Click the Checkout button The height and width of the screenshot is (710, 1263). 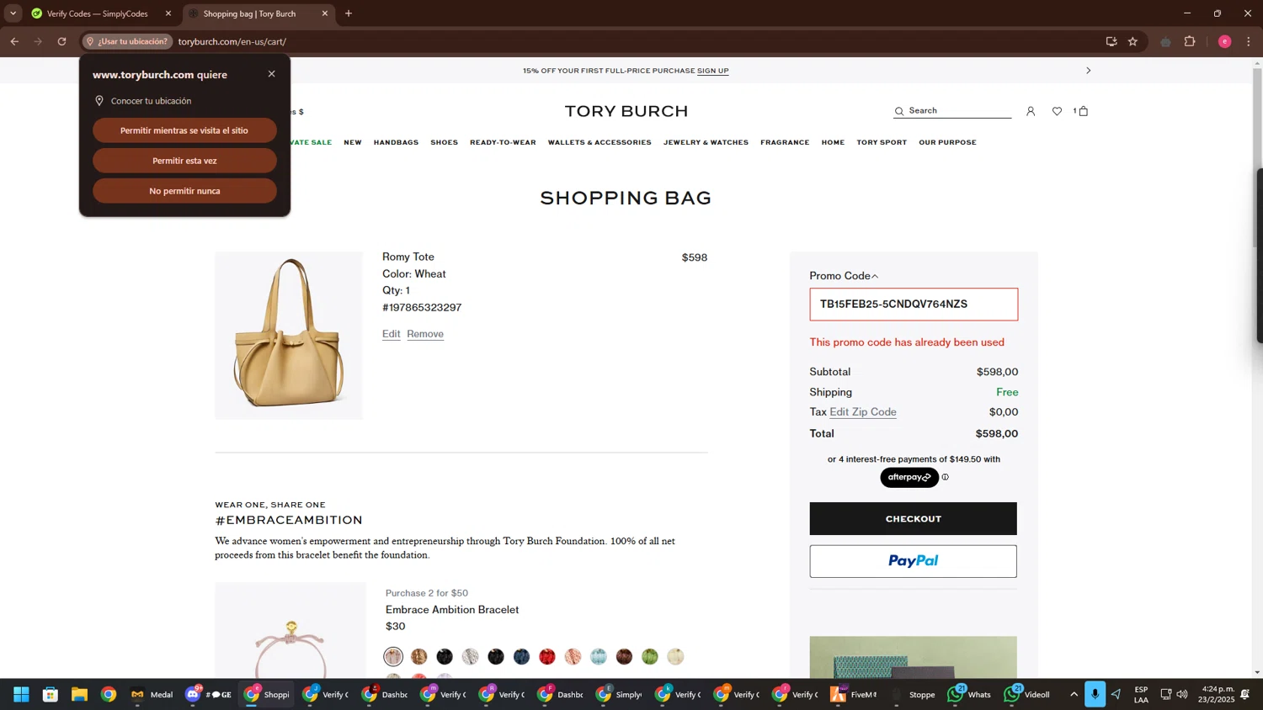913,519
